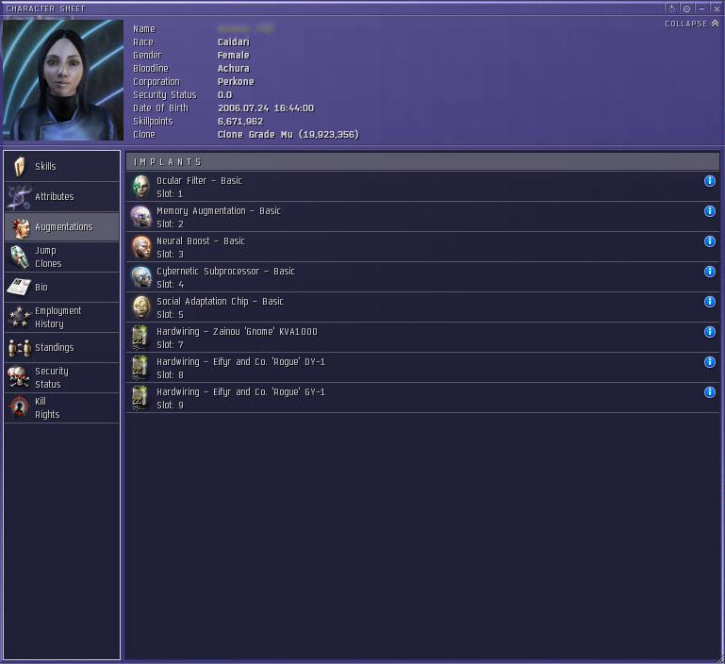Select the Hardwiring Zainou 'Gnome' KVA1000 text

[238, 332]
